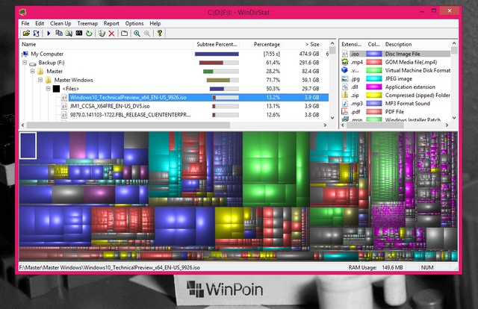The width and height of the screenshot is (478, 309).
Task: Click the Master folder icon
Action: [40, 72]
